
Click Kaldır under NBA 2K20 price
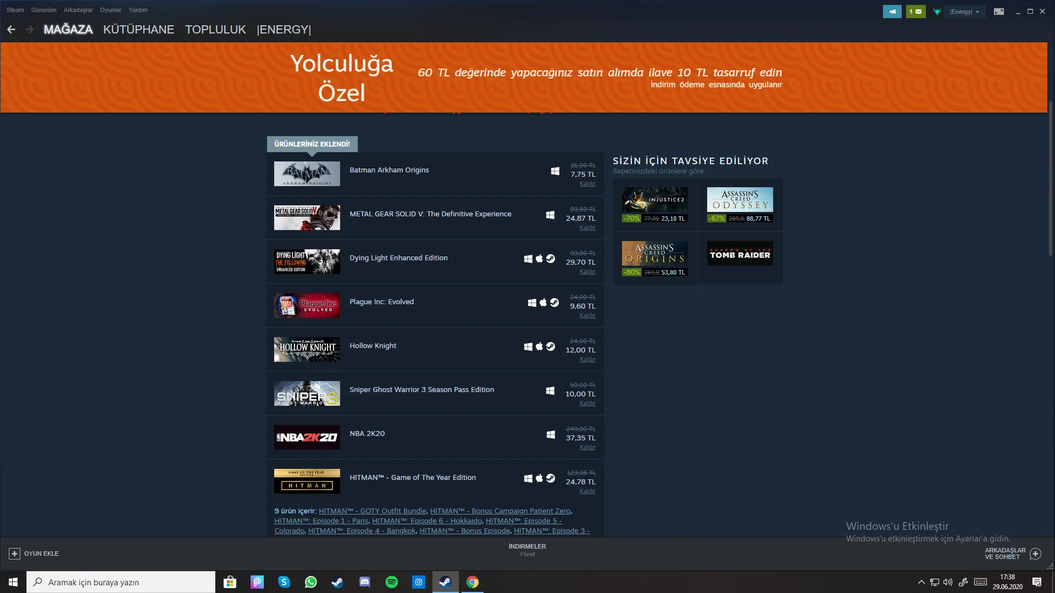[x=587, y=447]
